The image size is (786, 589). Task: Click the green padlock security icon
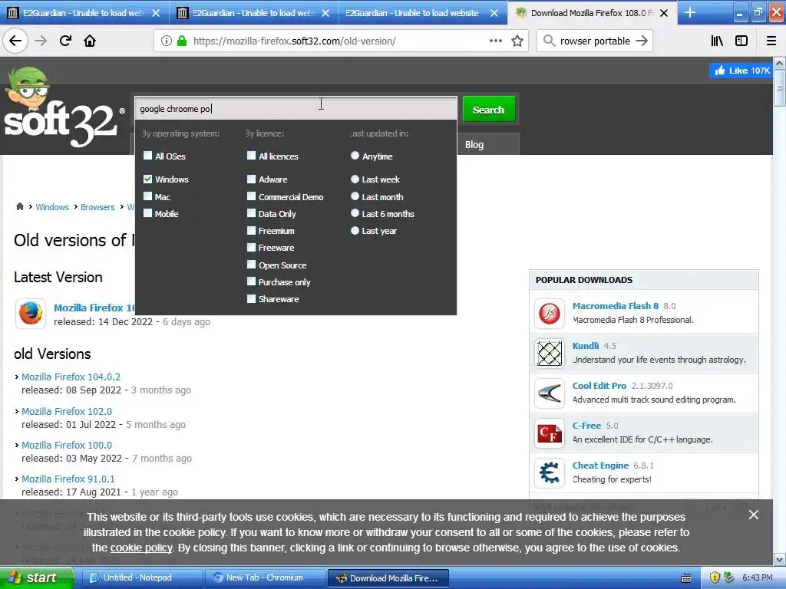[x=182, y=41]
